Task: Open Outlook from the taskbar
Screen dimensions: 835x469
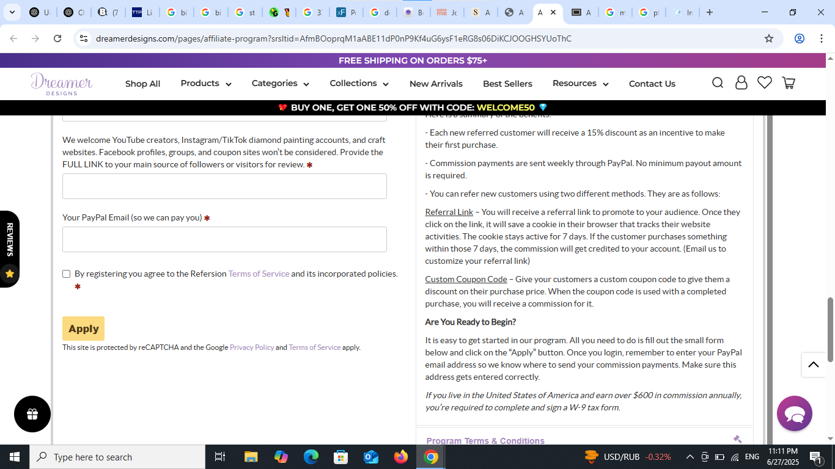Action: tap(371, 457)
